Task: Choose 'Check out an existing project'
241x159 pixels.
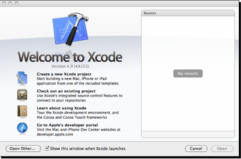Action: click(66, 91)
